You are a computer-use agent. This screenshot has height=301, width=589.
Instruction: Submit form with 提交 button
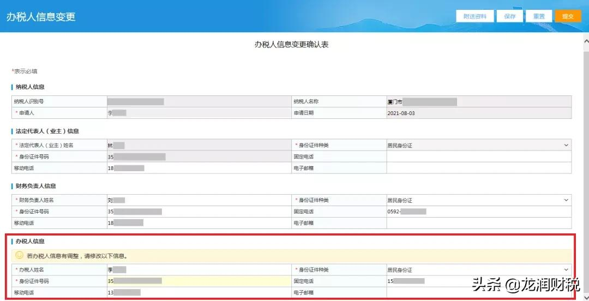pos(568,16)
